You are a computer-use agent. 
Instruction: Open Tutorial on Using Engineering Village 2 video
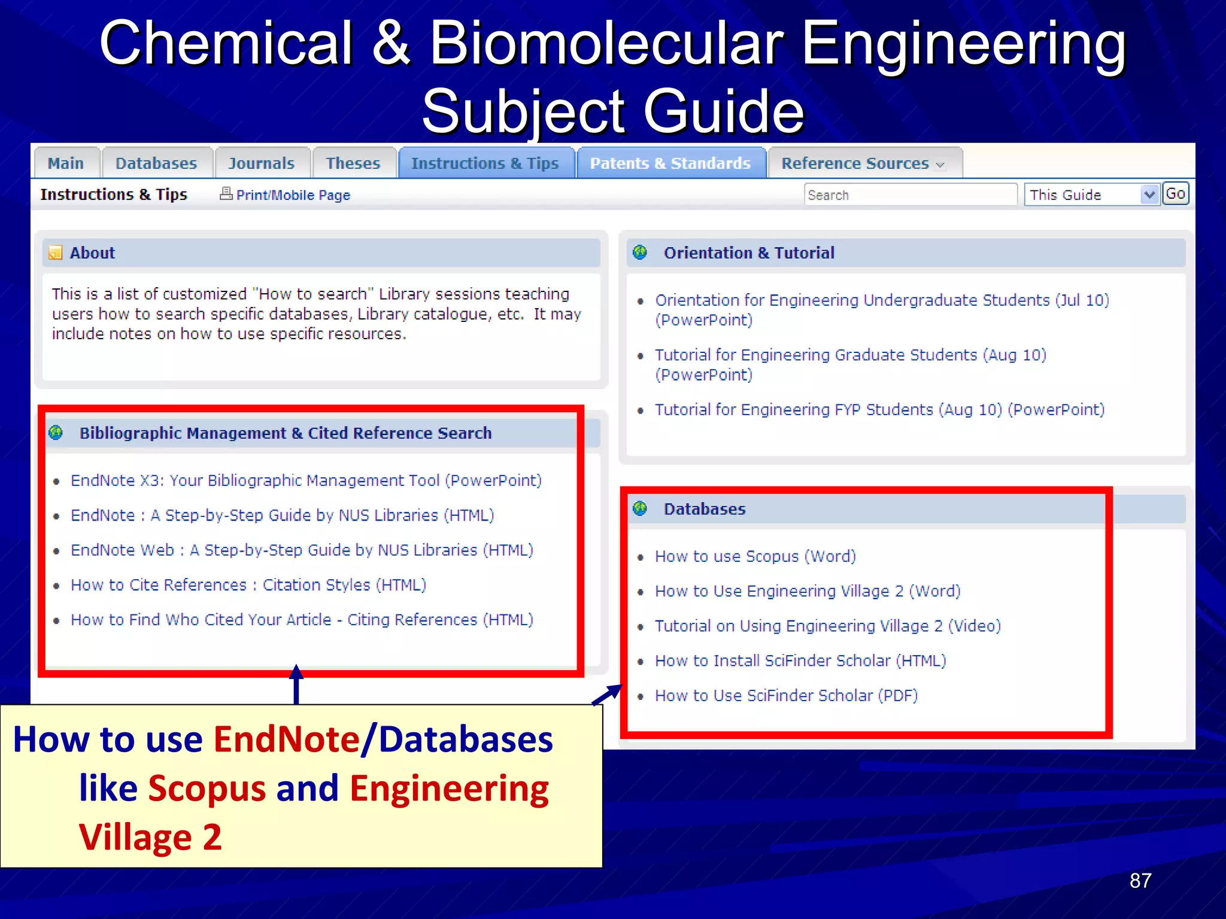[828, 626]
